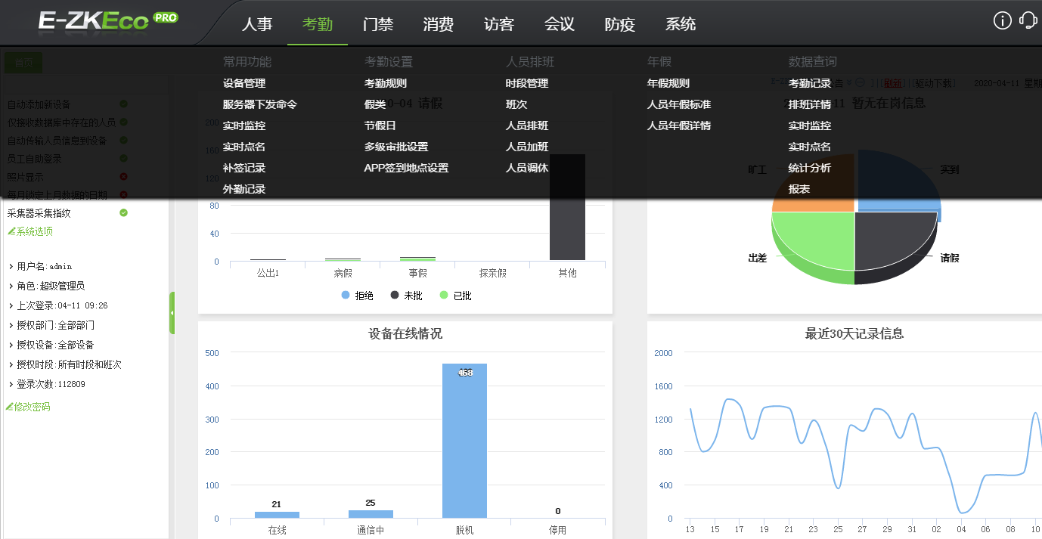The width and height of the screenshot is (1042, 539).
Task: Select 排班详情 menu entry
Action: coord(810,104)
